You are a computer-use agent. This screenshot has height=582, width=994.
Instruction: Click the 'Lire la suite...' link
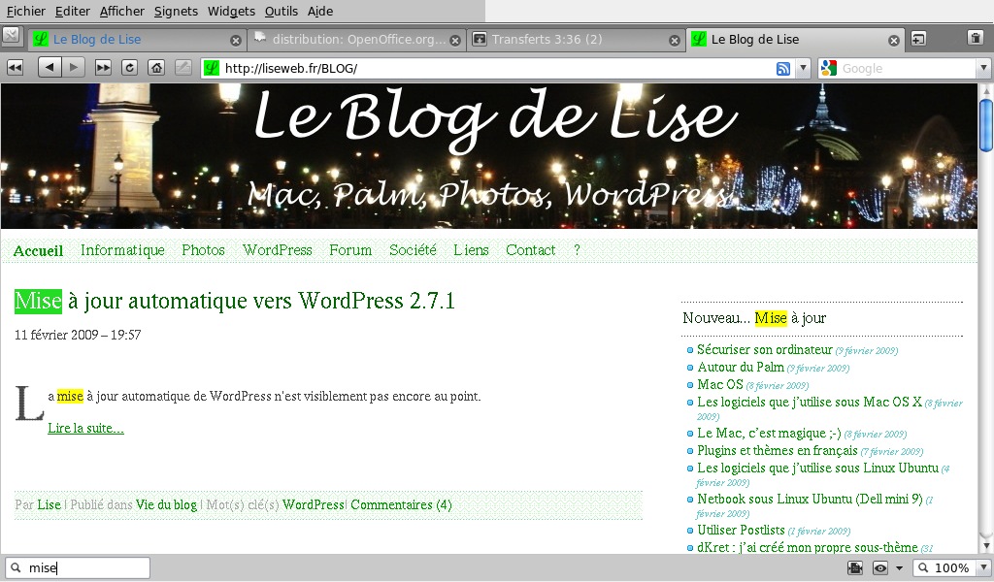[85, 428]
